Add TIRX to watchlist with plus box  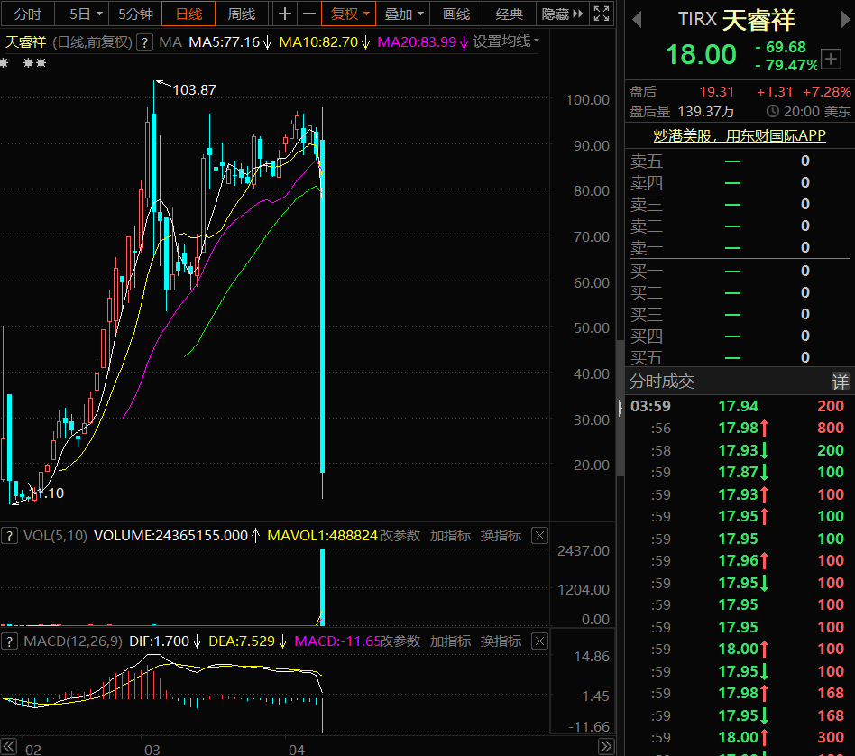click(x=831, y=59)
